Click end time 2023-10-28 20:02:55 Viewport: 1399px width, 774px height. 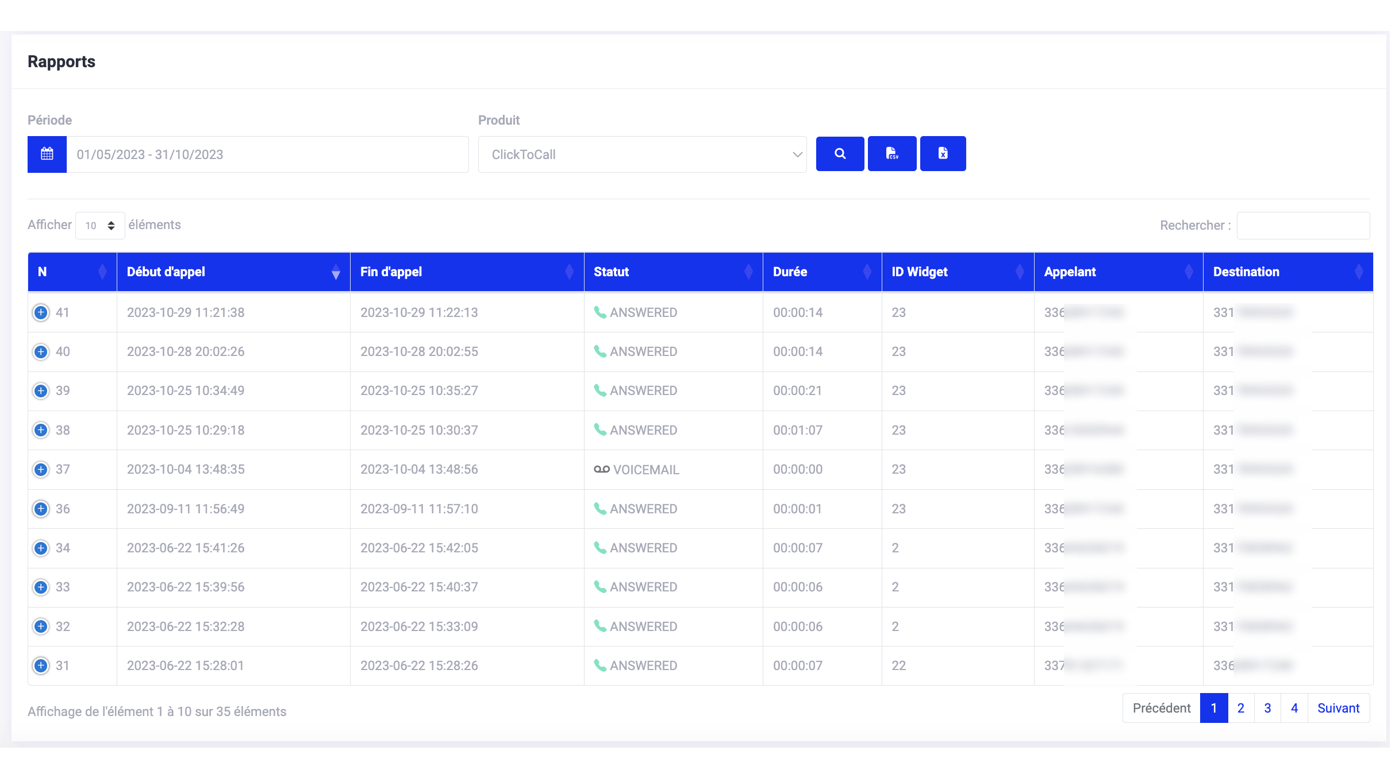(x=419, y=351)
